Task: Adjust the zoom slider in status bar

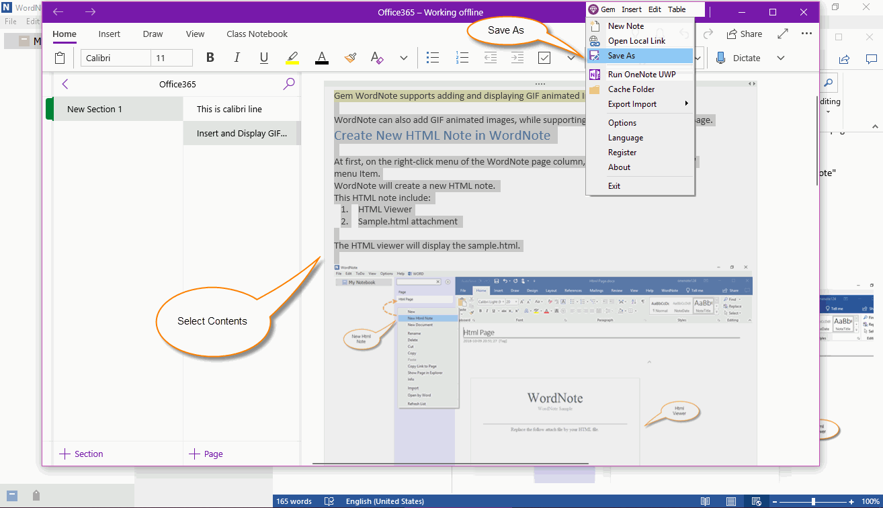Action: coord(813,501)
